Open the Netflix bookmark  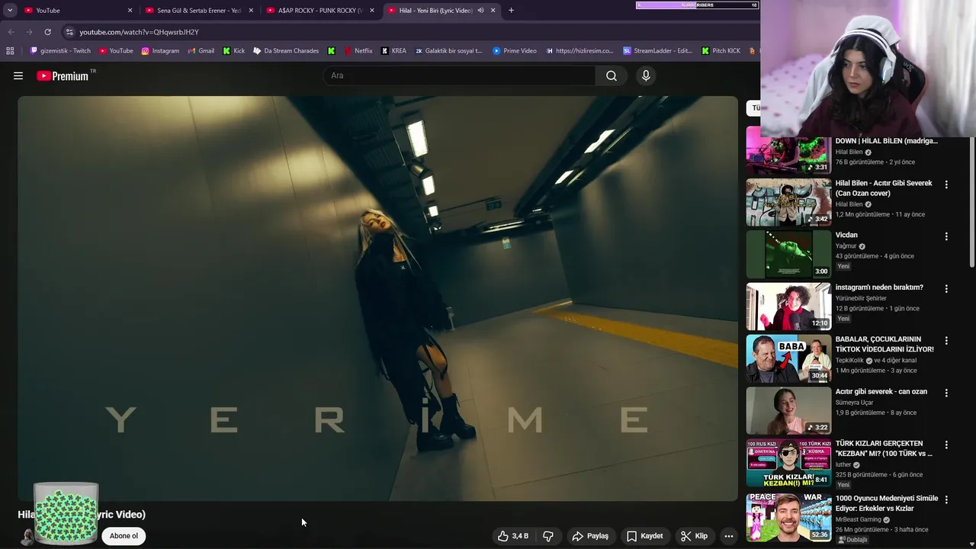pos(358,50)
